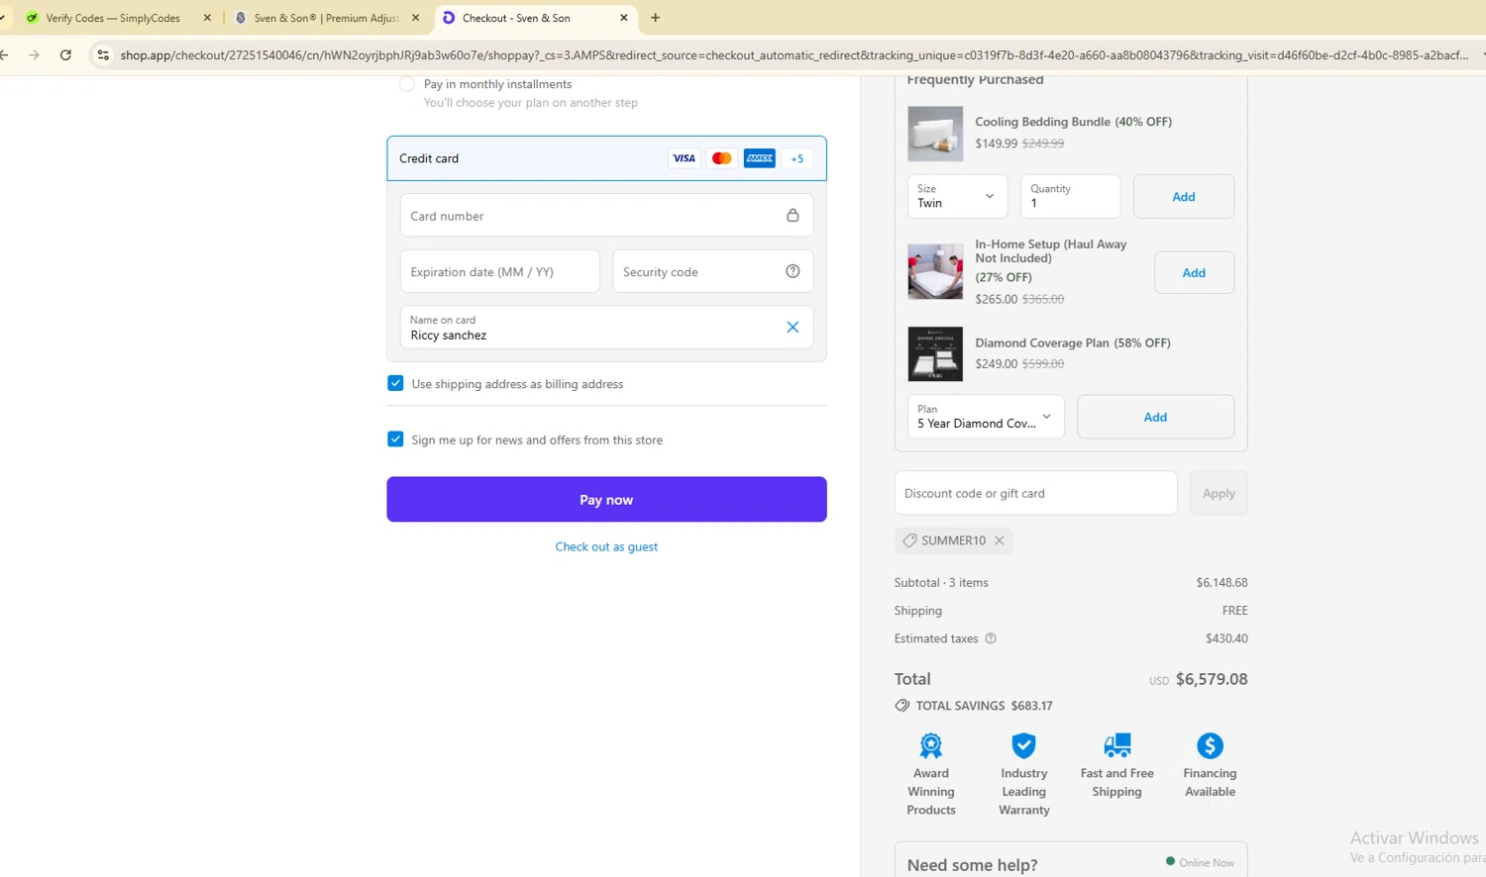The width and height of the screenshot is (1486, 877).
Task: Click the Check out as guest link
Action: [606, 546]
